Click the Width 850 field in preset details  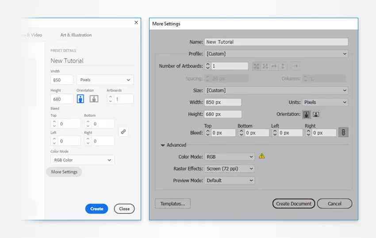(x=62, y=80)
